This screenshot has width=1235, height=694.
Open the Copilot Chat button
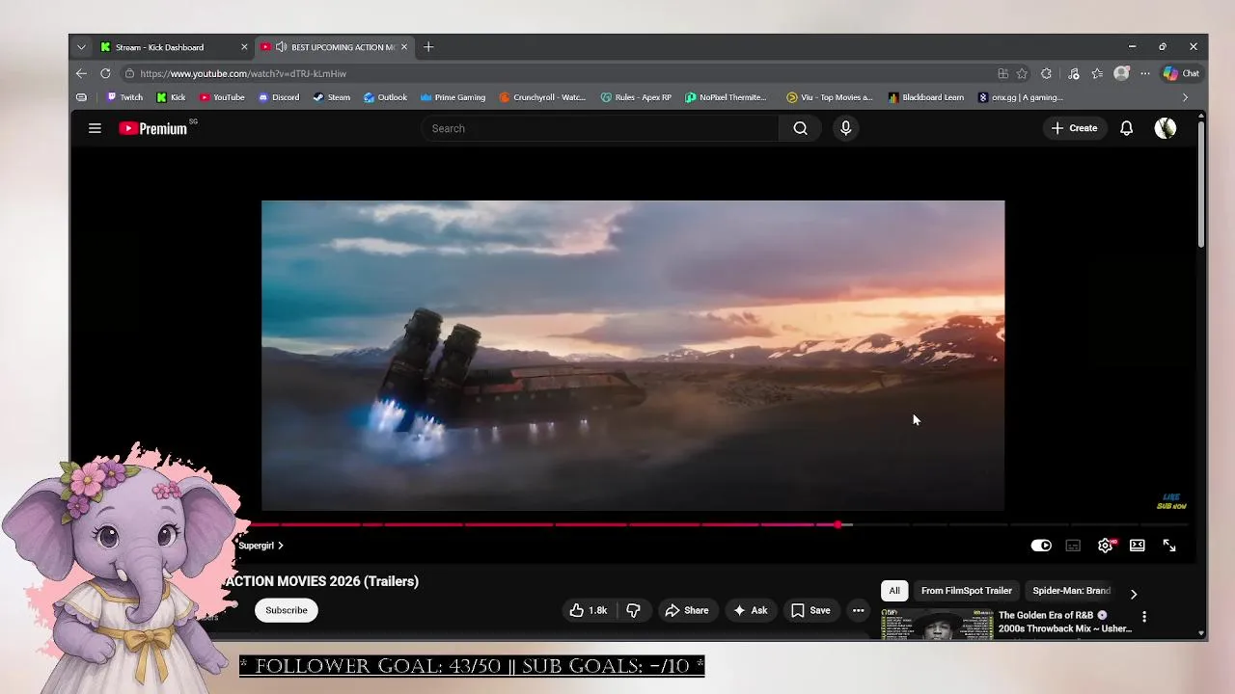[1181, 73]
